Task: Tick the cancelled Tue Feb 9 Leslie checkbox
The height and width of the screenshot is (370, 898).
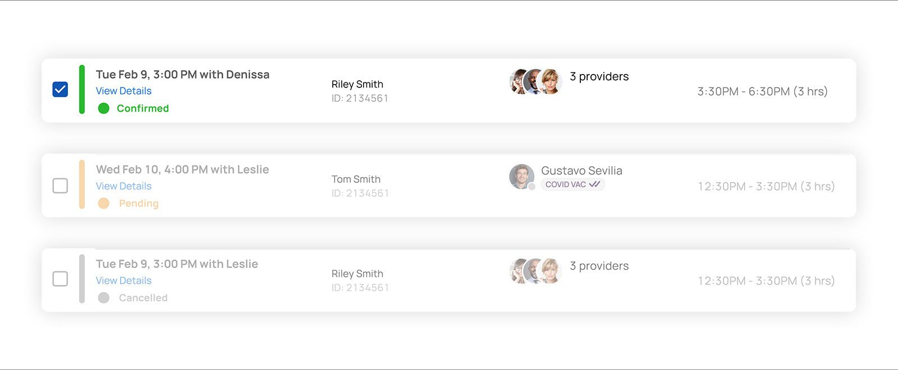Action: tap(60, 279)
